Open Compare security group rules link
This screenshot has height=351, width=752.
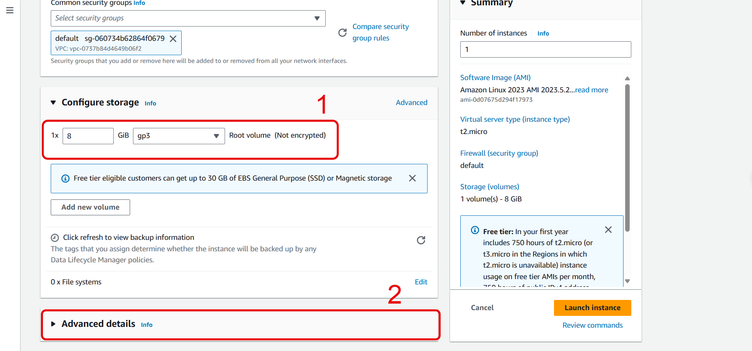pyautogui.click(x=380, y=32)
